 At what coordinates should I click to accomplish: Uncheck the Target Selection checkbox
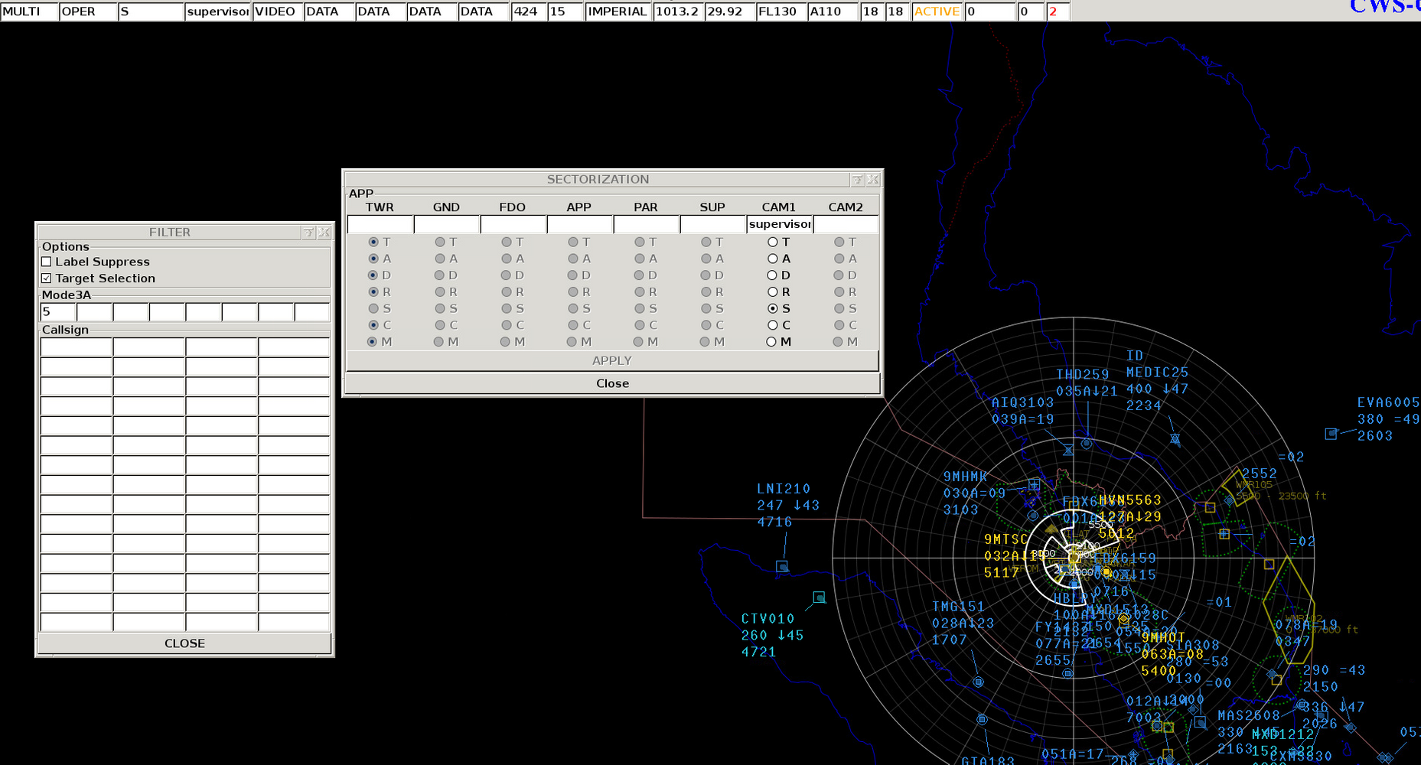tap(47, 278)
